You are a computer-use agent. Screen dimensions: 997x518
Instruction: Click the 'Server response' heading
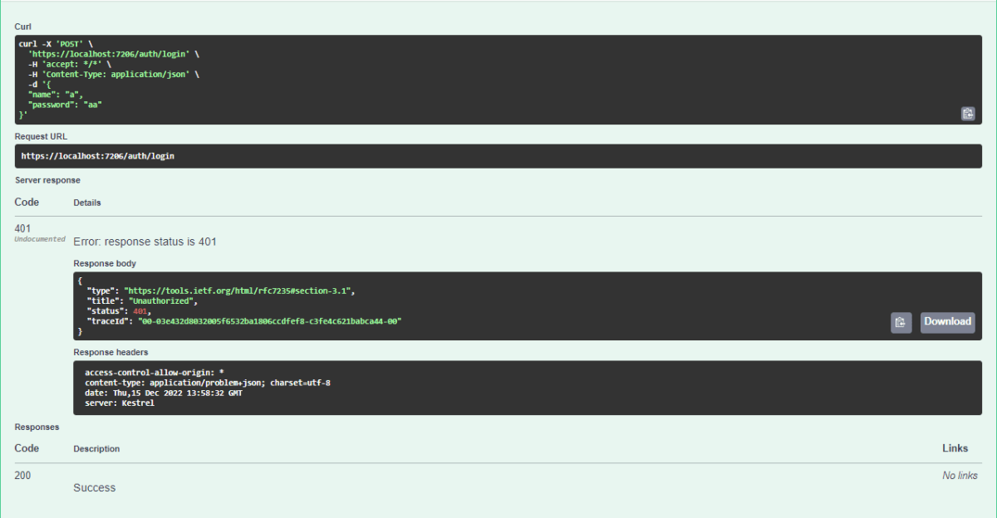pyautogui.click(x=47, y=180)
